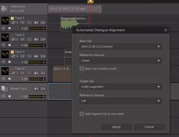Click Track 1 green color swatch
This screenshot has height=137, width=179.
pyautogui.click(x=12, y=18)
